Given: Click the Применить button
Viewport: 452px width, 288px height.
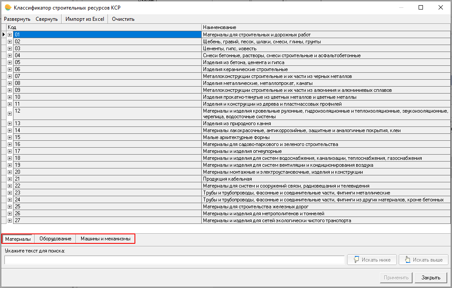Looking at the screenshot, I should [396, 278].
